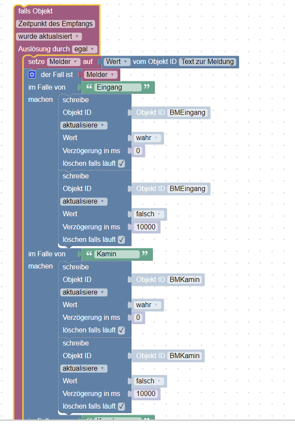The image size is (295, 426).
Task: Select the 'Zeitpunkt des Empfangs' object field
Action: tap(55, 24)
